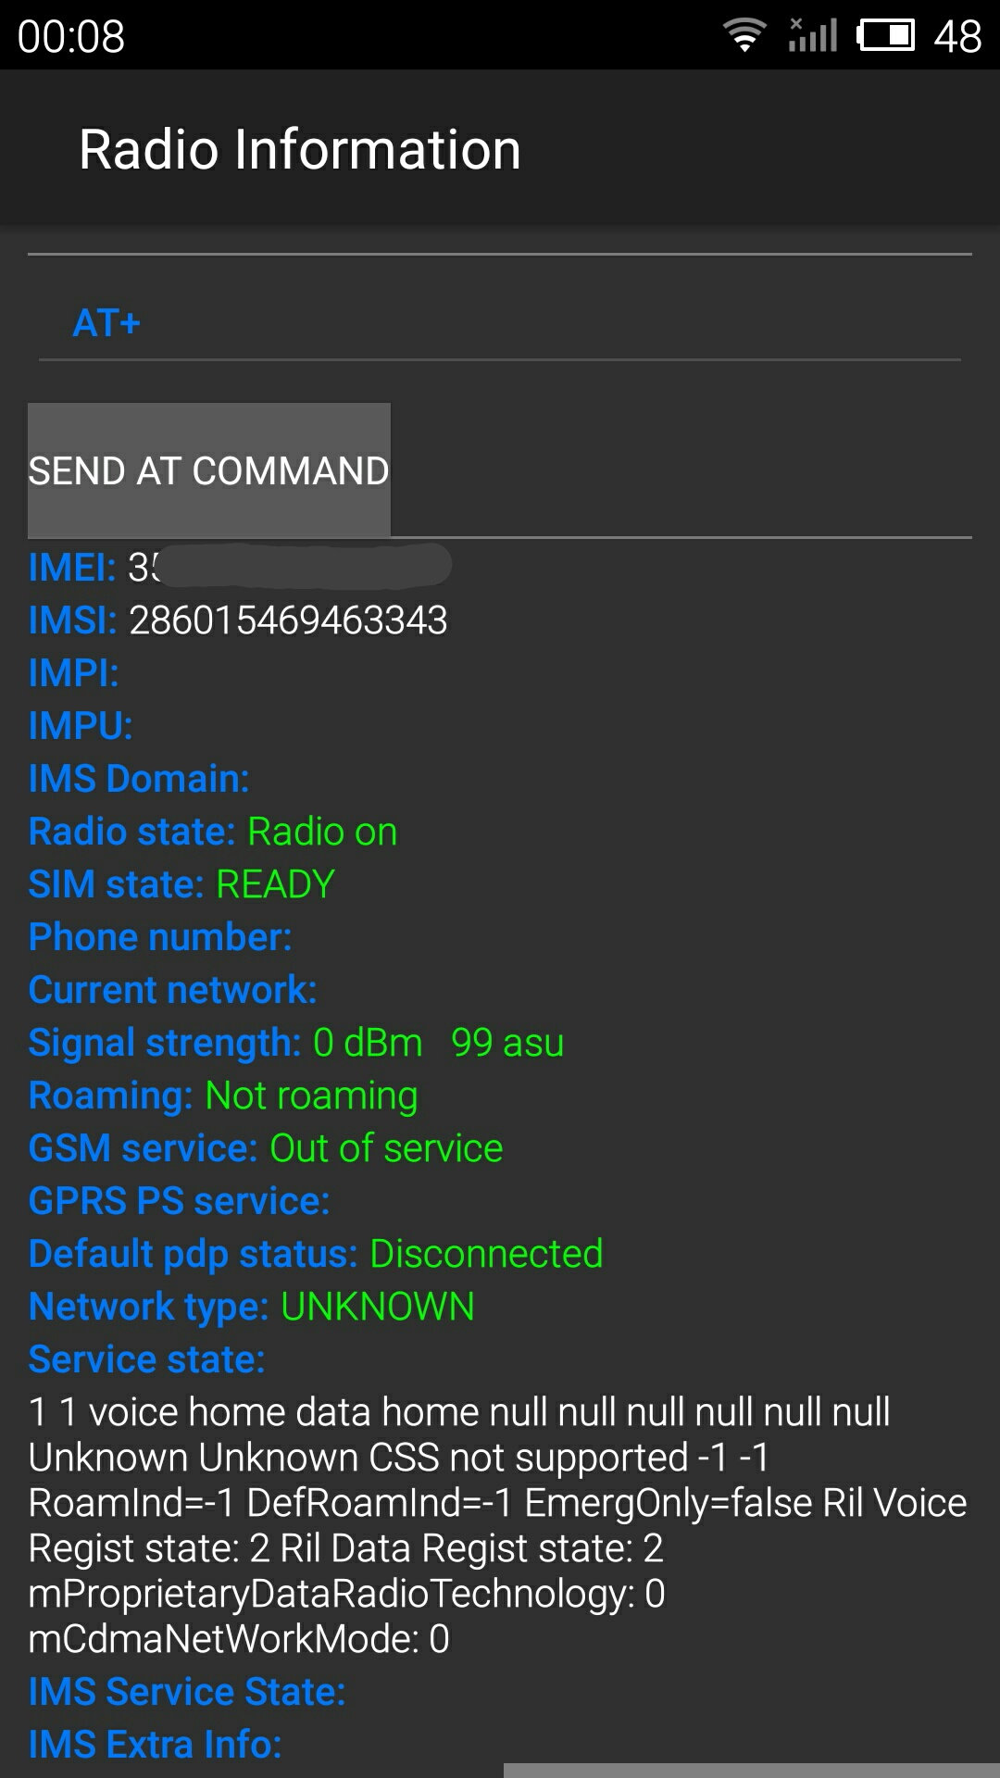This screenshot has width=1000, height=1778.
Task: Tap the Radio Information title
Action: tap(300, 149)
